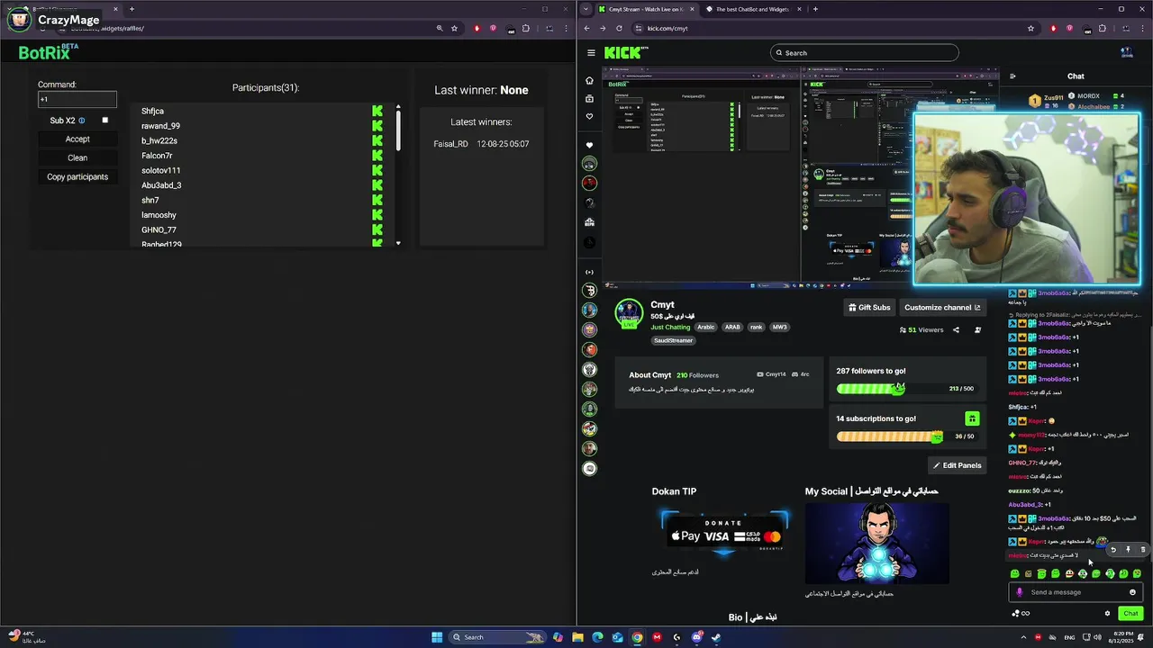1153x648 pixels.
Task: Select participant Falcon7r in list
Action: 157,156
